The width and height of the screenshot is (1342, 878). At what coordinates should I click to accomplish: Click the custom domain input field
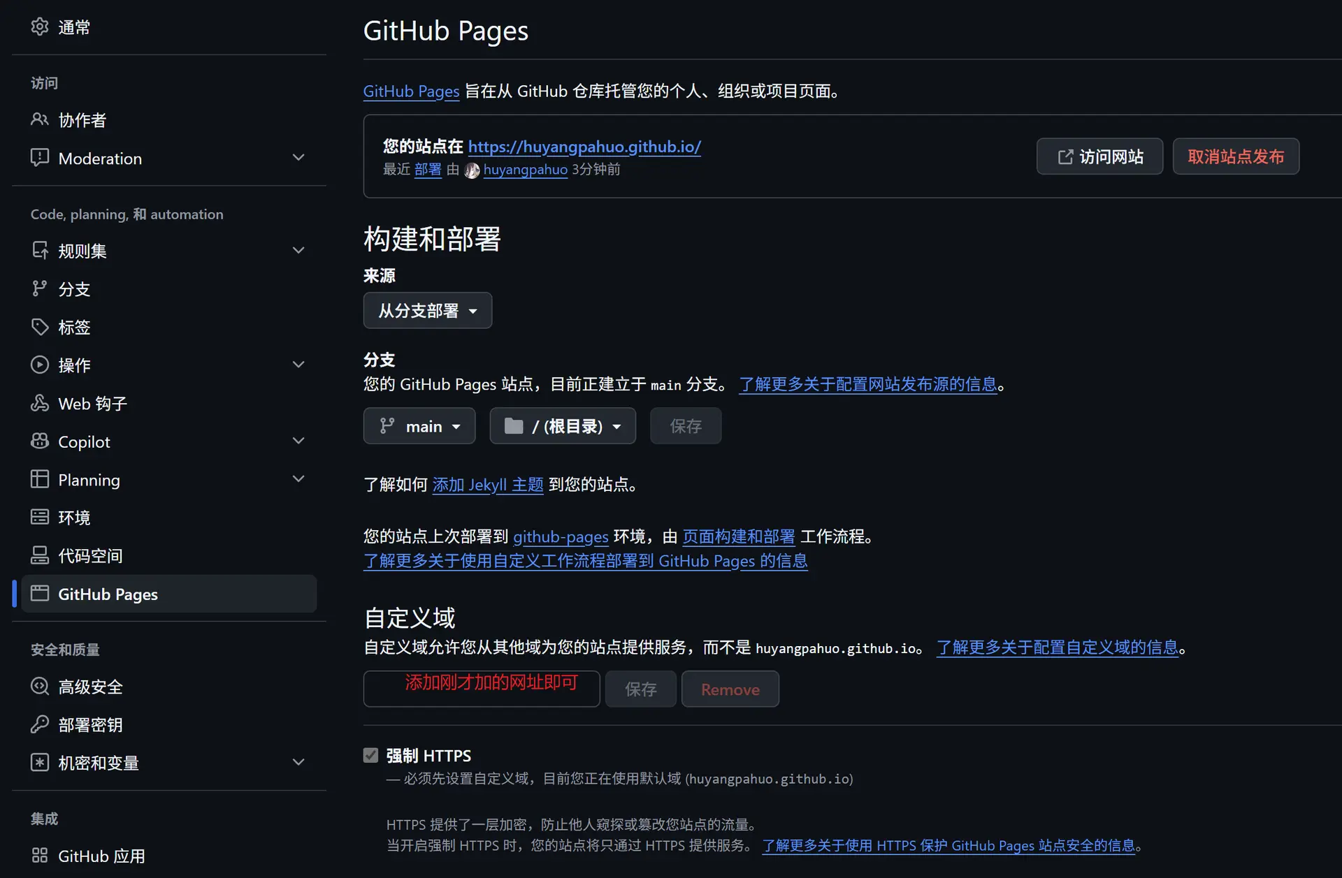pyautogui.click(x=482, y=689)
